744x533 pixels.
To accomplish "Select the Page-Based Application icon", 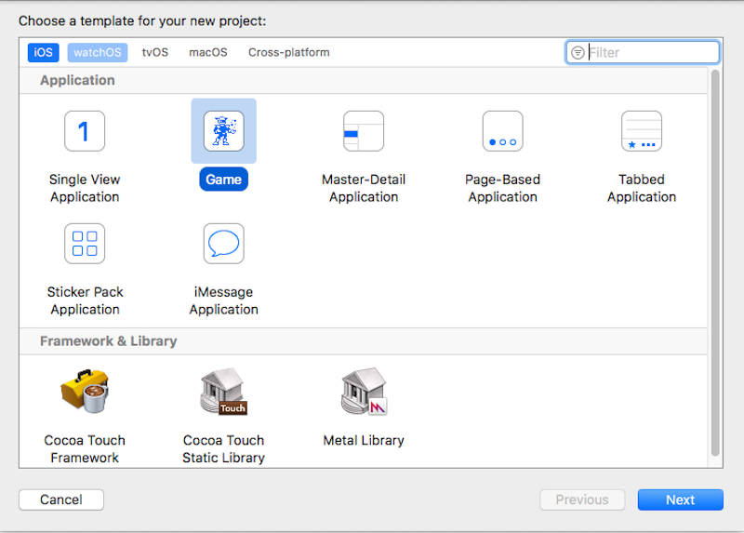I will [502, 131].
